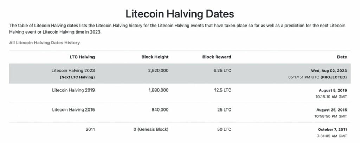This screenshot has height=143, width=360.
Task: Click the All Litecoin Halving Dates History heading
Action: (45, 43)
